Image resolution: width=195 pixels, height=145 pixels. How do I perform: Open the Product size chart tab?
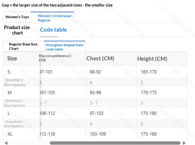click(x=17, y=30)
